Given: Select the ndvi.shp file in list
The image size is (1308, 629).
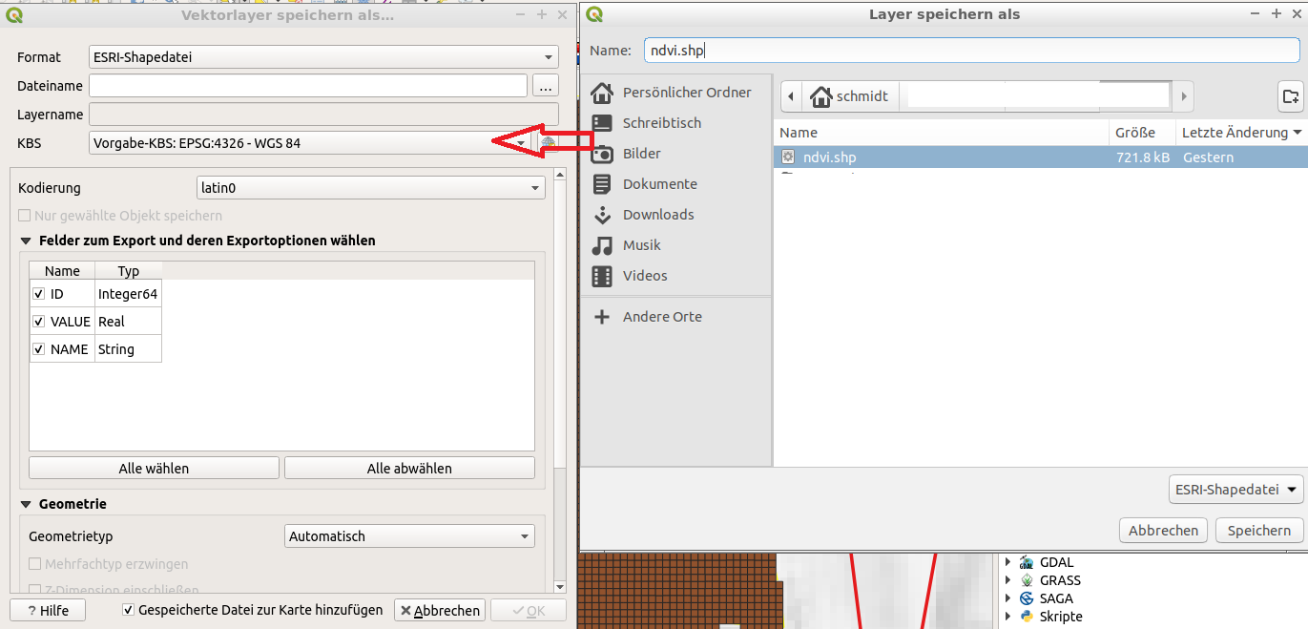Looking at the screenshot, I should [829, 157].
